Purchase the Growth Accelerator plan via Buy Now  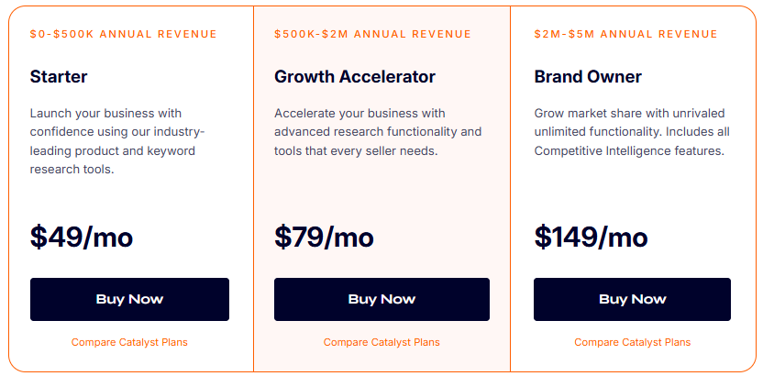click(381, 299)
